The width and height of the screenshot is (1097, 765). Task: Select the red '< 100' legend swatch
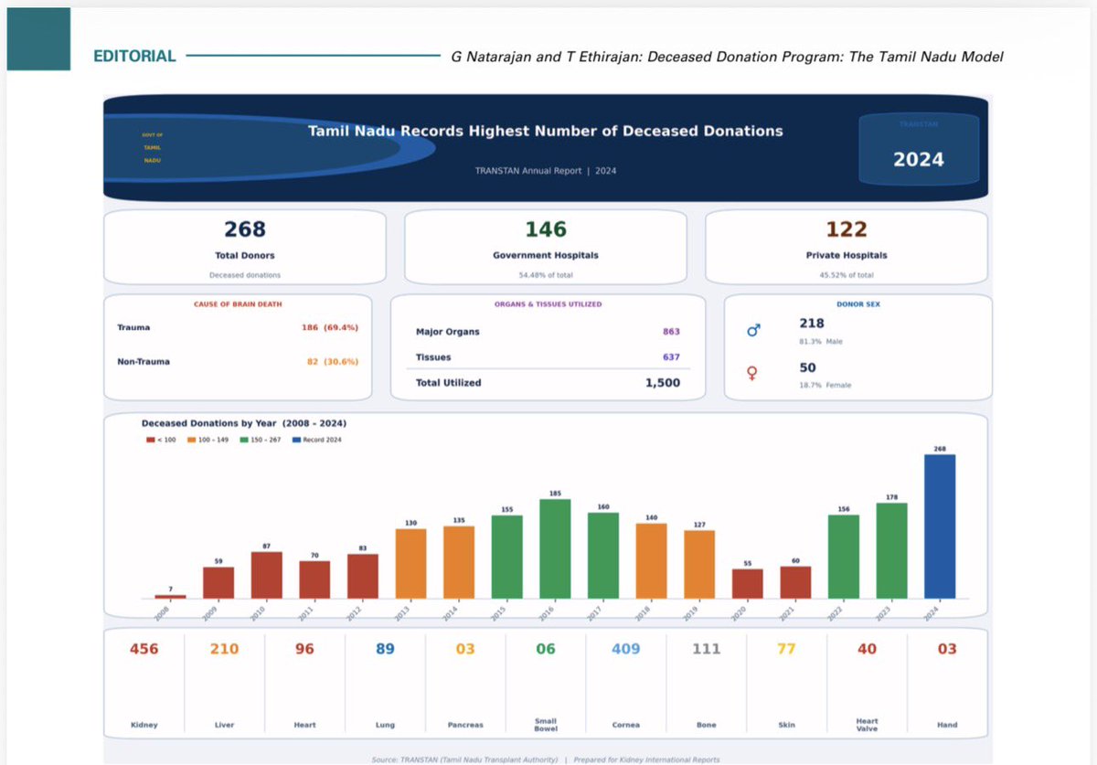[150, 440]
